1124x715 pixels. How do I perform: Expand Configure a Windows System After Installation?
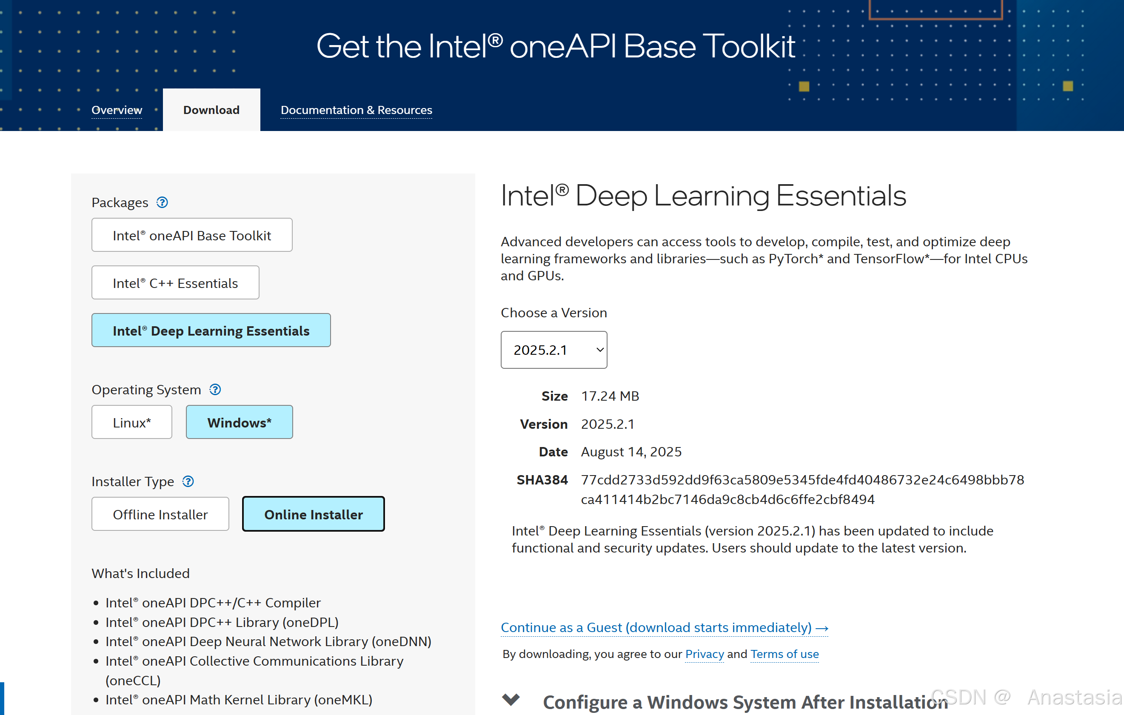[745, 702]
